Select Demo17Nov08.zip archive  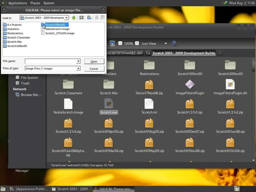click(149, 87)
